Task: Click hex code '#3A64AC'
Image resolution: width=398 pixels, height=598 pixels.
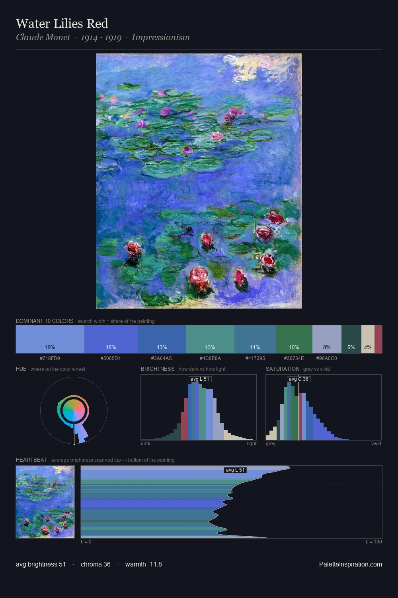Action: click(162, 358)
